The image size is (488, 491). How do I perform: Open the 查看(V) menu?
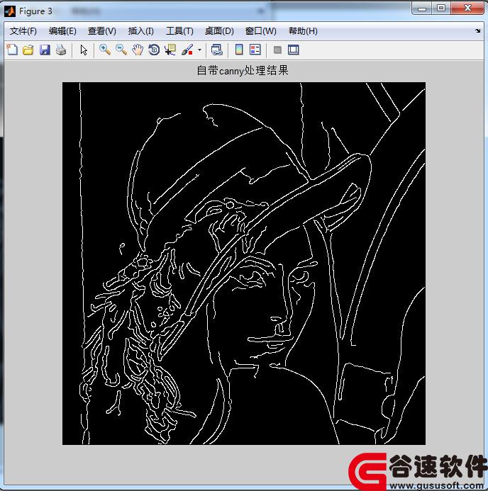point(102,31)
